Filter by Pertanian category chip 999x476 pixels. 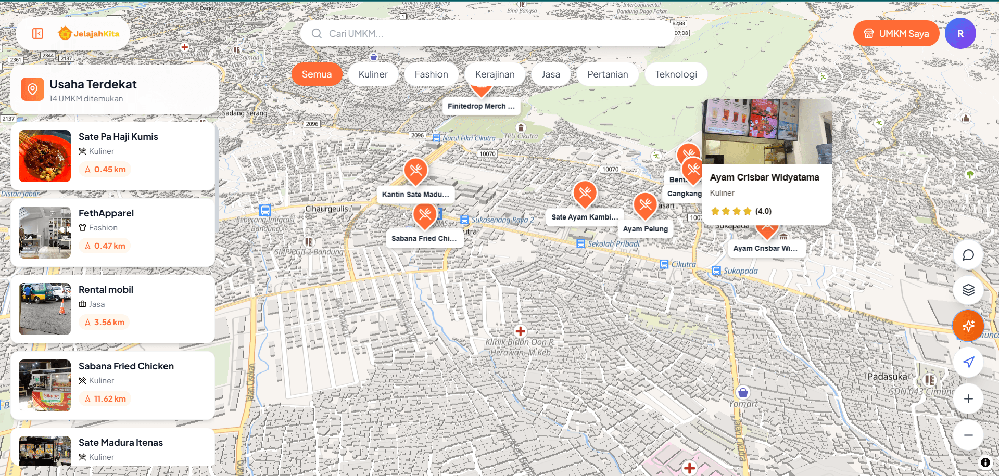(x=608, y=74)
